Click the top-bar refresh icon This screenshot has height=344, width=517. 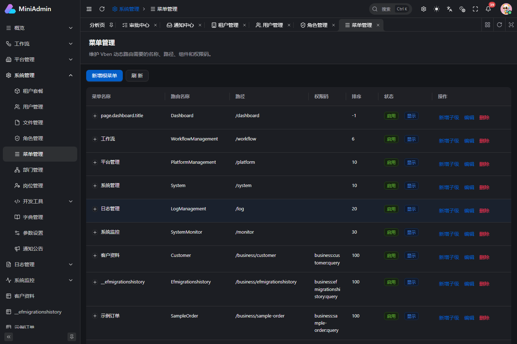coord(102,9)
